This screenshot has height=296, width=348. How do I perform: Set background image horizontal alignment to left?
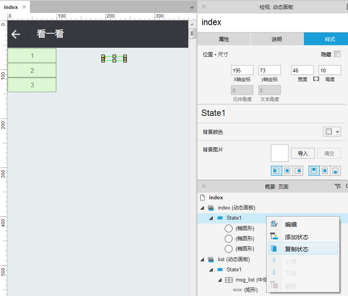276,171
